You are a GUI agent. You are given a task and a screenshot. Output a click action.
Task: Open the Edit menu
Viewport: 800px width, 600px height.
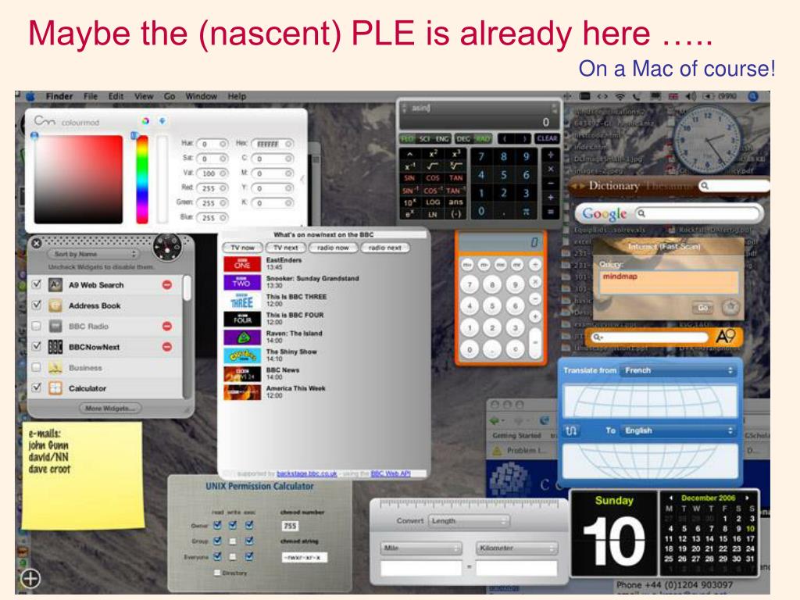116,96
